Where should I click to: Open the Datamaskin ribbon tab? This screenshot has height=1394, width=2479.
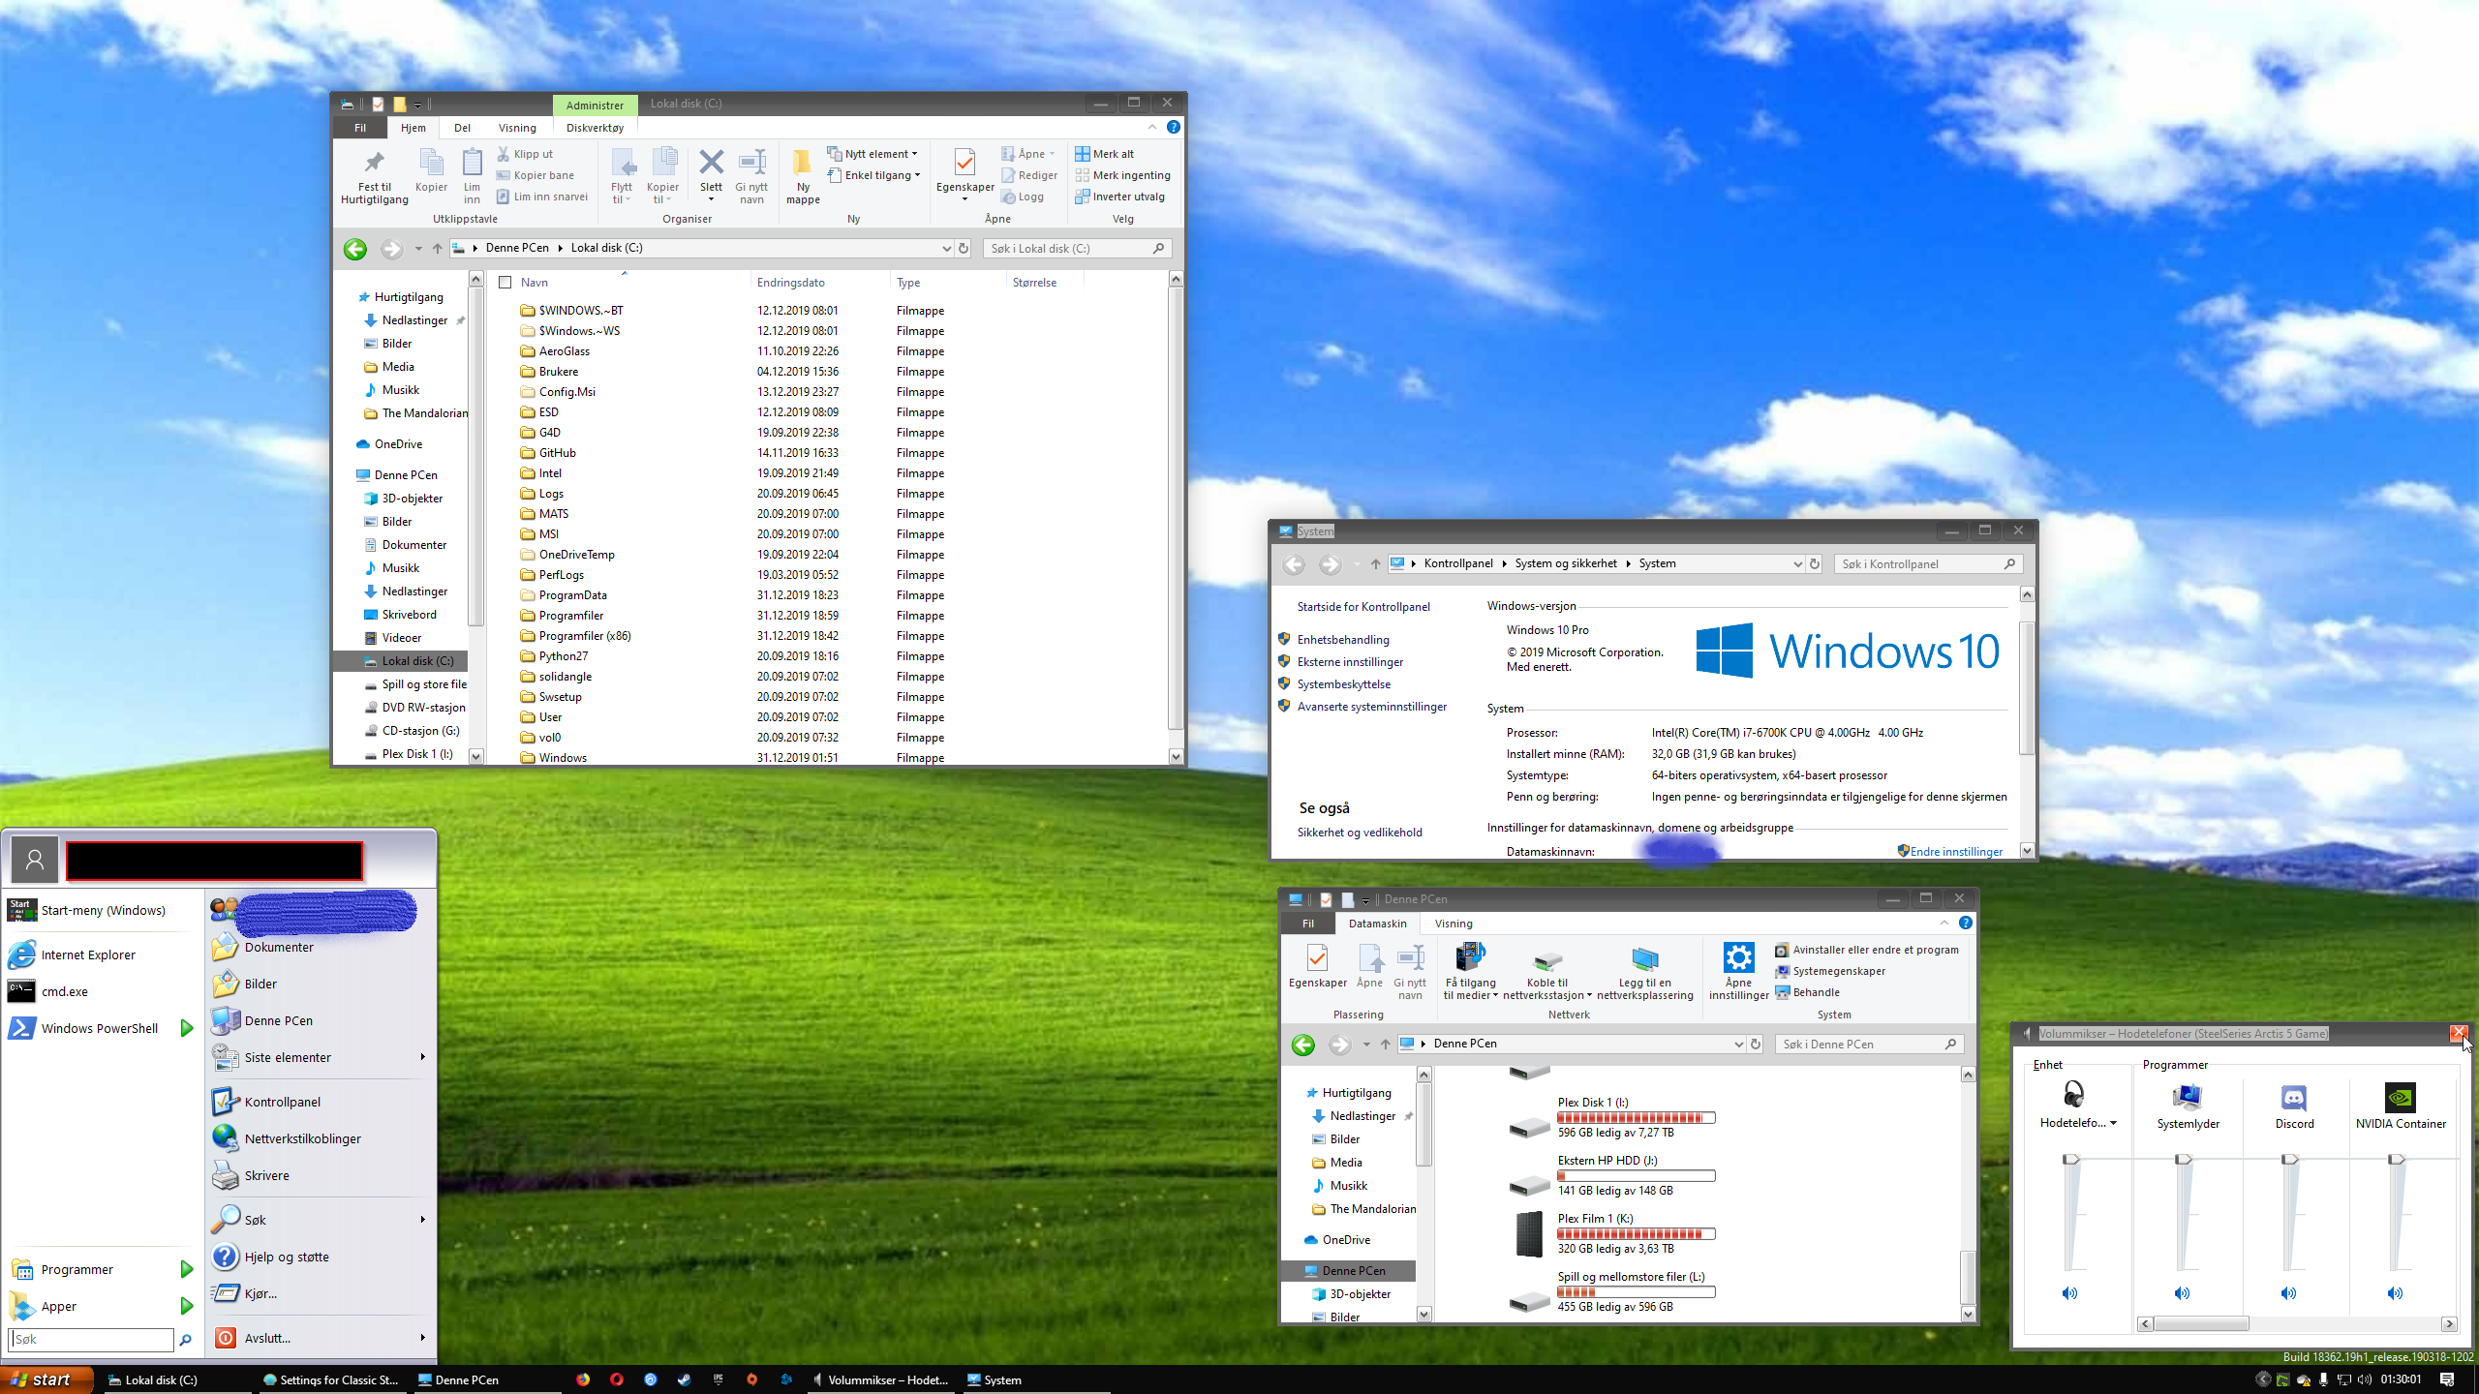pyautogui.click(x=1377, y=924)
